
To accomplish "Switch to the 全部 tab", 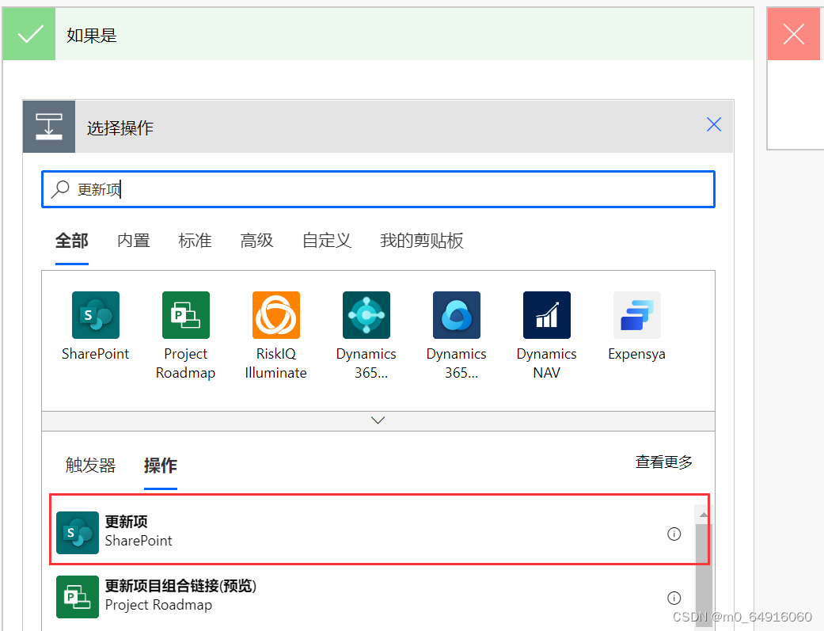I will [72, 241].
